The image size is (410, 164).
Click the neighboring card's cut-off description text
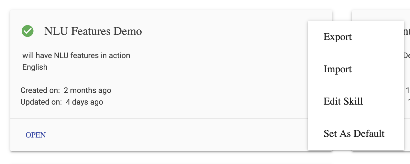[x=407, y=56]
